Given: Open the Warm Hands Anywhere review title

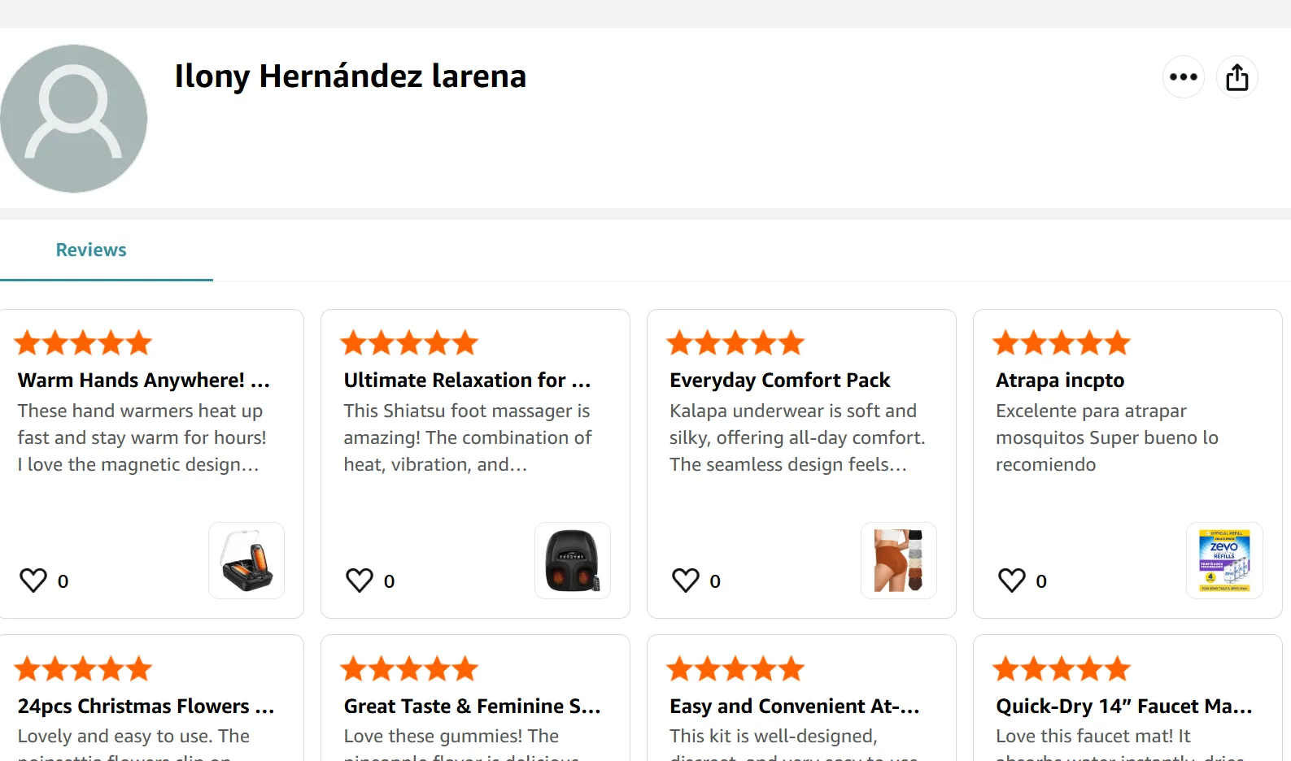Looking at the screenshot, I should [x=143, y=380].
